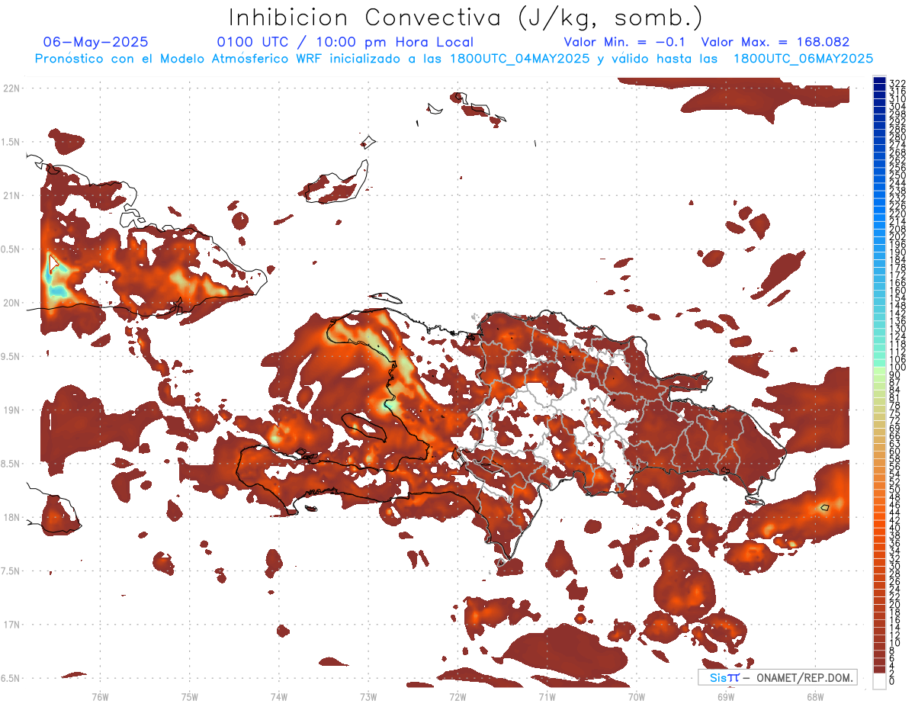Click the "69W" longitude label
Viewport: 915px width, 707px height.
coord(725,696)
